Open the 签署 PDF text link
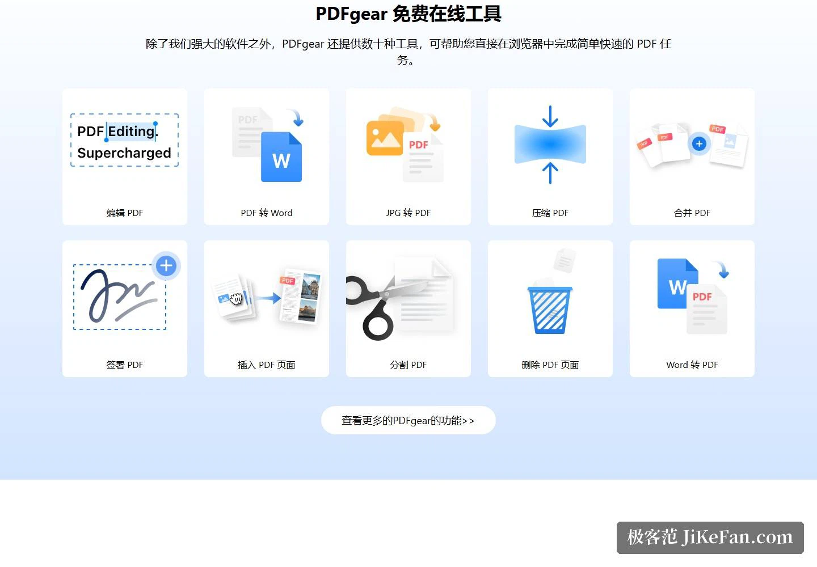Viewport: 817px width, 567px height. [x=125, y=365]
